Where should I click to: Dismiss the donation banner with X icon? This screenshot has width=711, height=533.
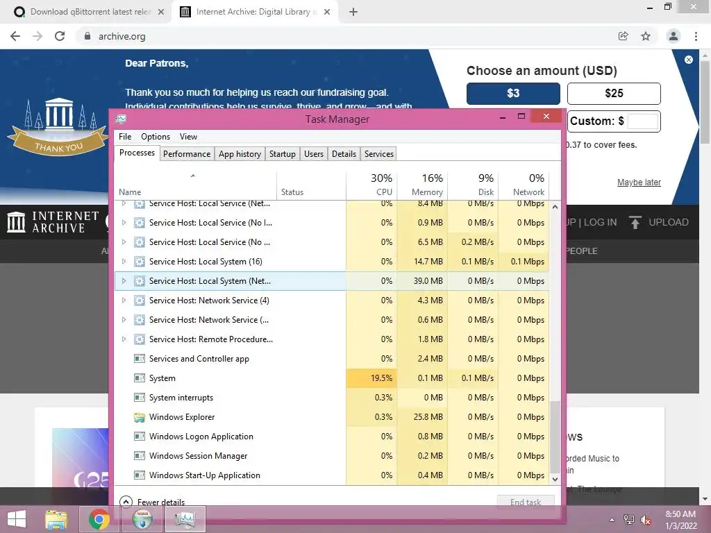coord(688,60)
